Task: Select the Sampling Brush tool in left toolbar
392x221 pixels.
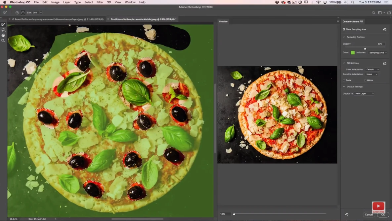Action: click(3, 24)
